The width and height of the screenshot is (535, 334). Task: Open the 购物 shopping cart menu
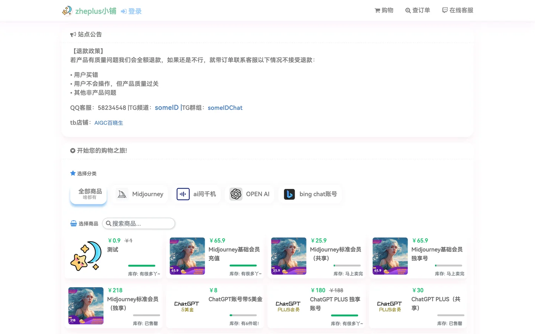point(384,10)
